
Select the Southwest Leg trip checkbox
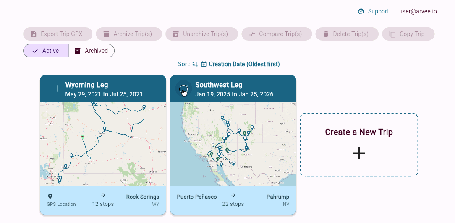[183, 88]
